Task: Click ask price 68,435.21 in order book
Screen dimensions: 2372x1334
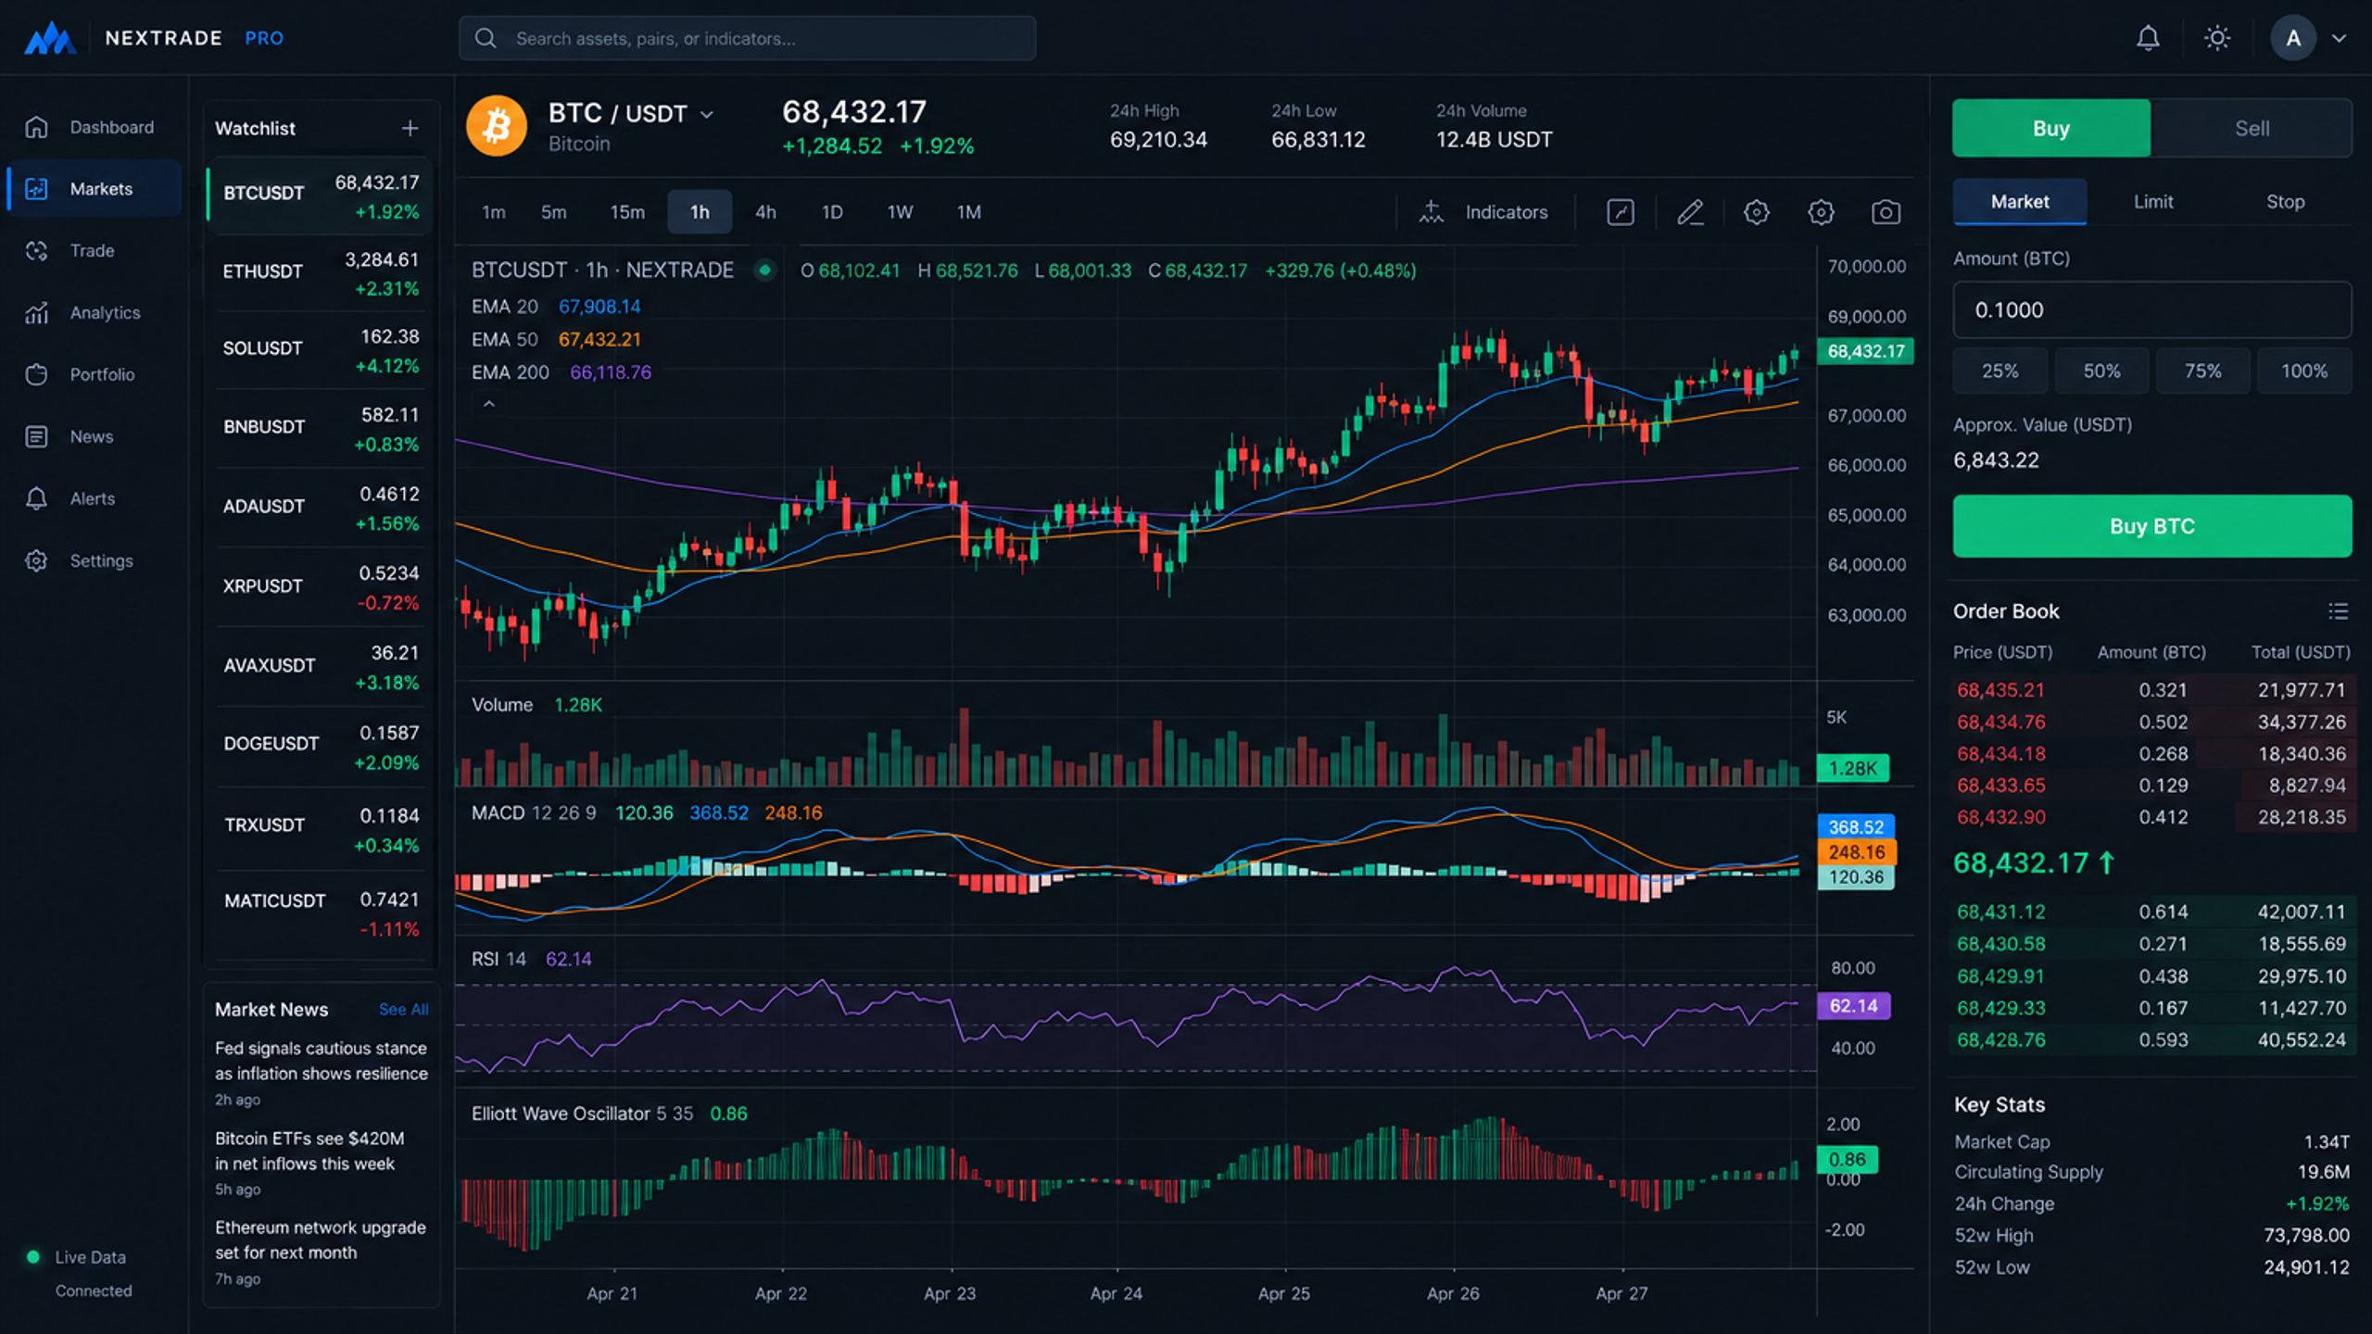Action: [x=2000, y=690]
